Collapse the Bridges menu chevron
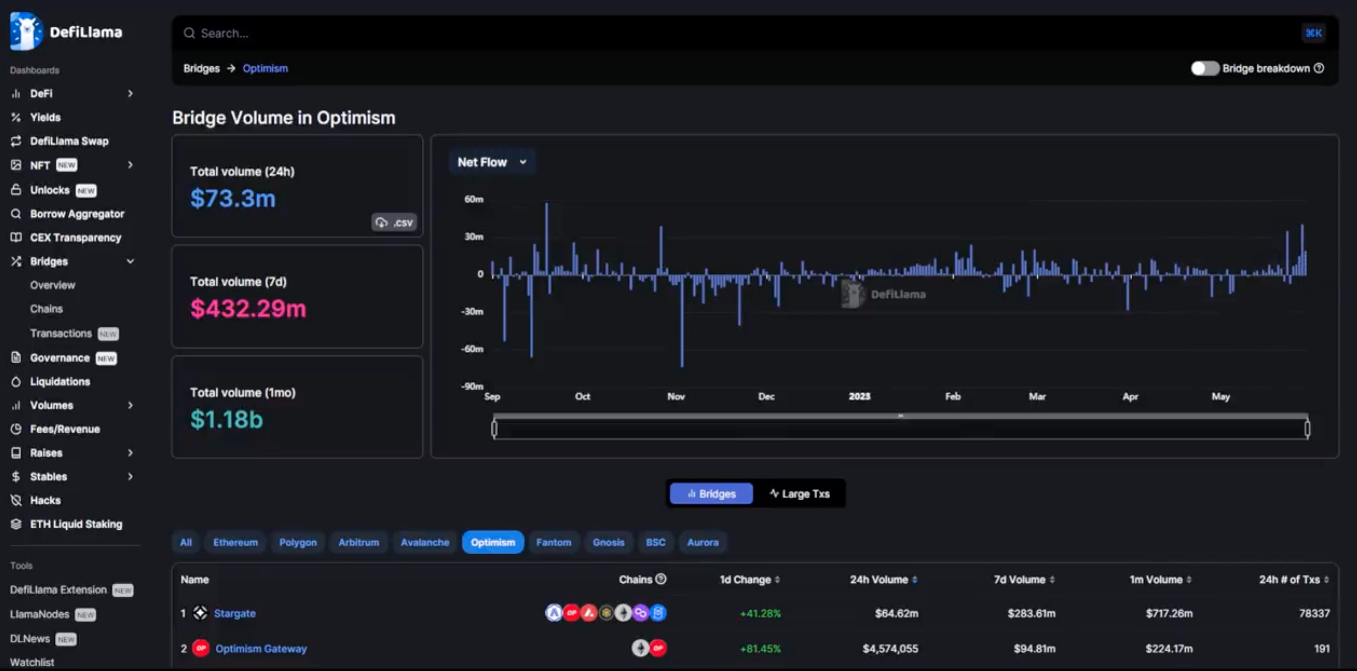 pos(130,261)
